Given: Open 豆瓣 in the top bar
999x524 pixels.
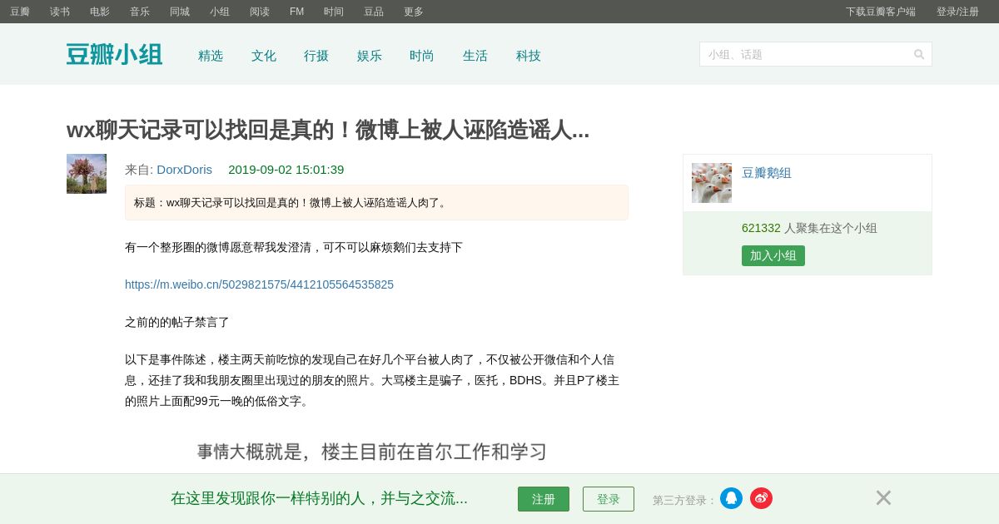Looking at the screenshot, I should tap(20, 12).
